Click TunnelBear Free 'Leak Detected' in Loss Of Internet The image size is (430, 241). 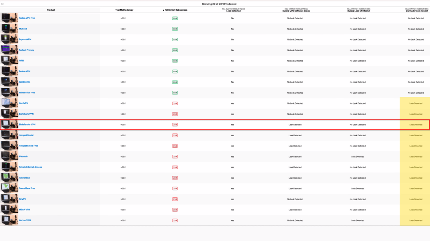[358, 189]
